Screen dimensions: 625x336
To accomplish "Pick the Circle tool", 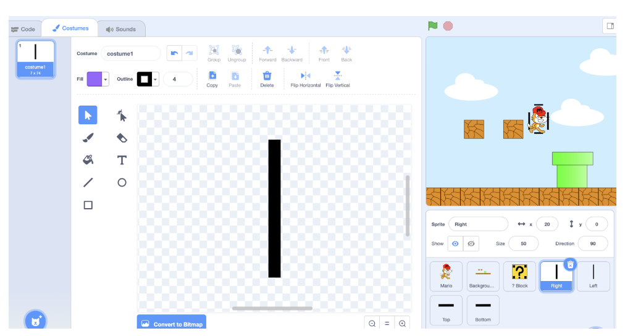I will 122,183.
